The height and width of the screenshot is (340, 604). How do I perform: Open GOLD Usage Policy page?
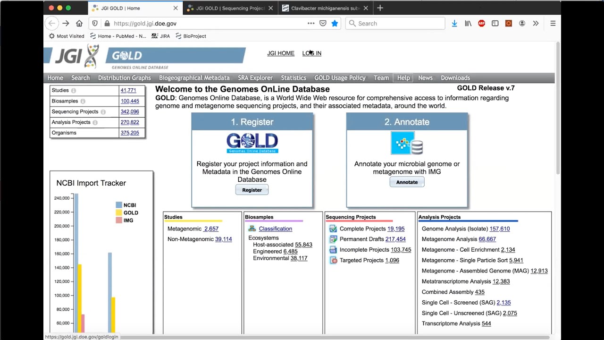340,78
